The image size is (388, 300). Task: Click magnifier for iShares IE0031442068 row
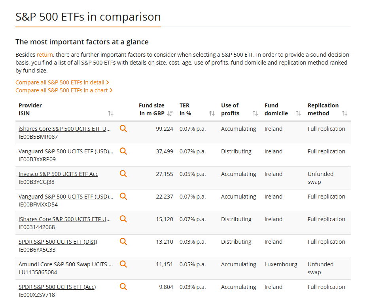[123, 219]
